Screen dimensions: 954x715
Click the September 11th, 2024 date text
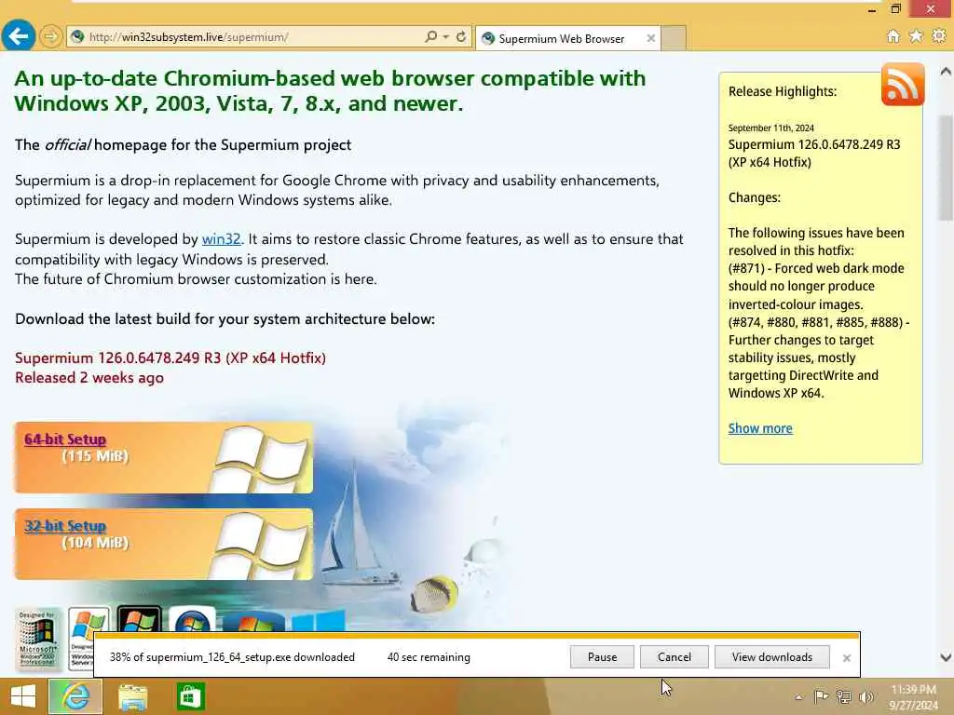click(x=770, y=128)
